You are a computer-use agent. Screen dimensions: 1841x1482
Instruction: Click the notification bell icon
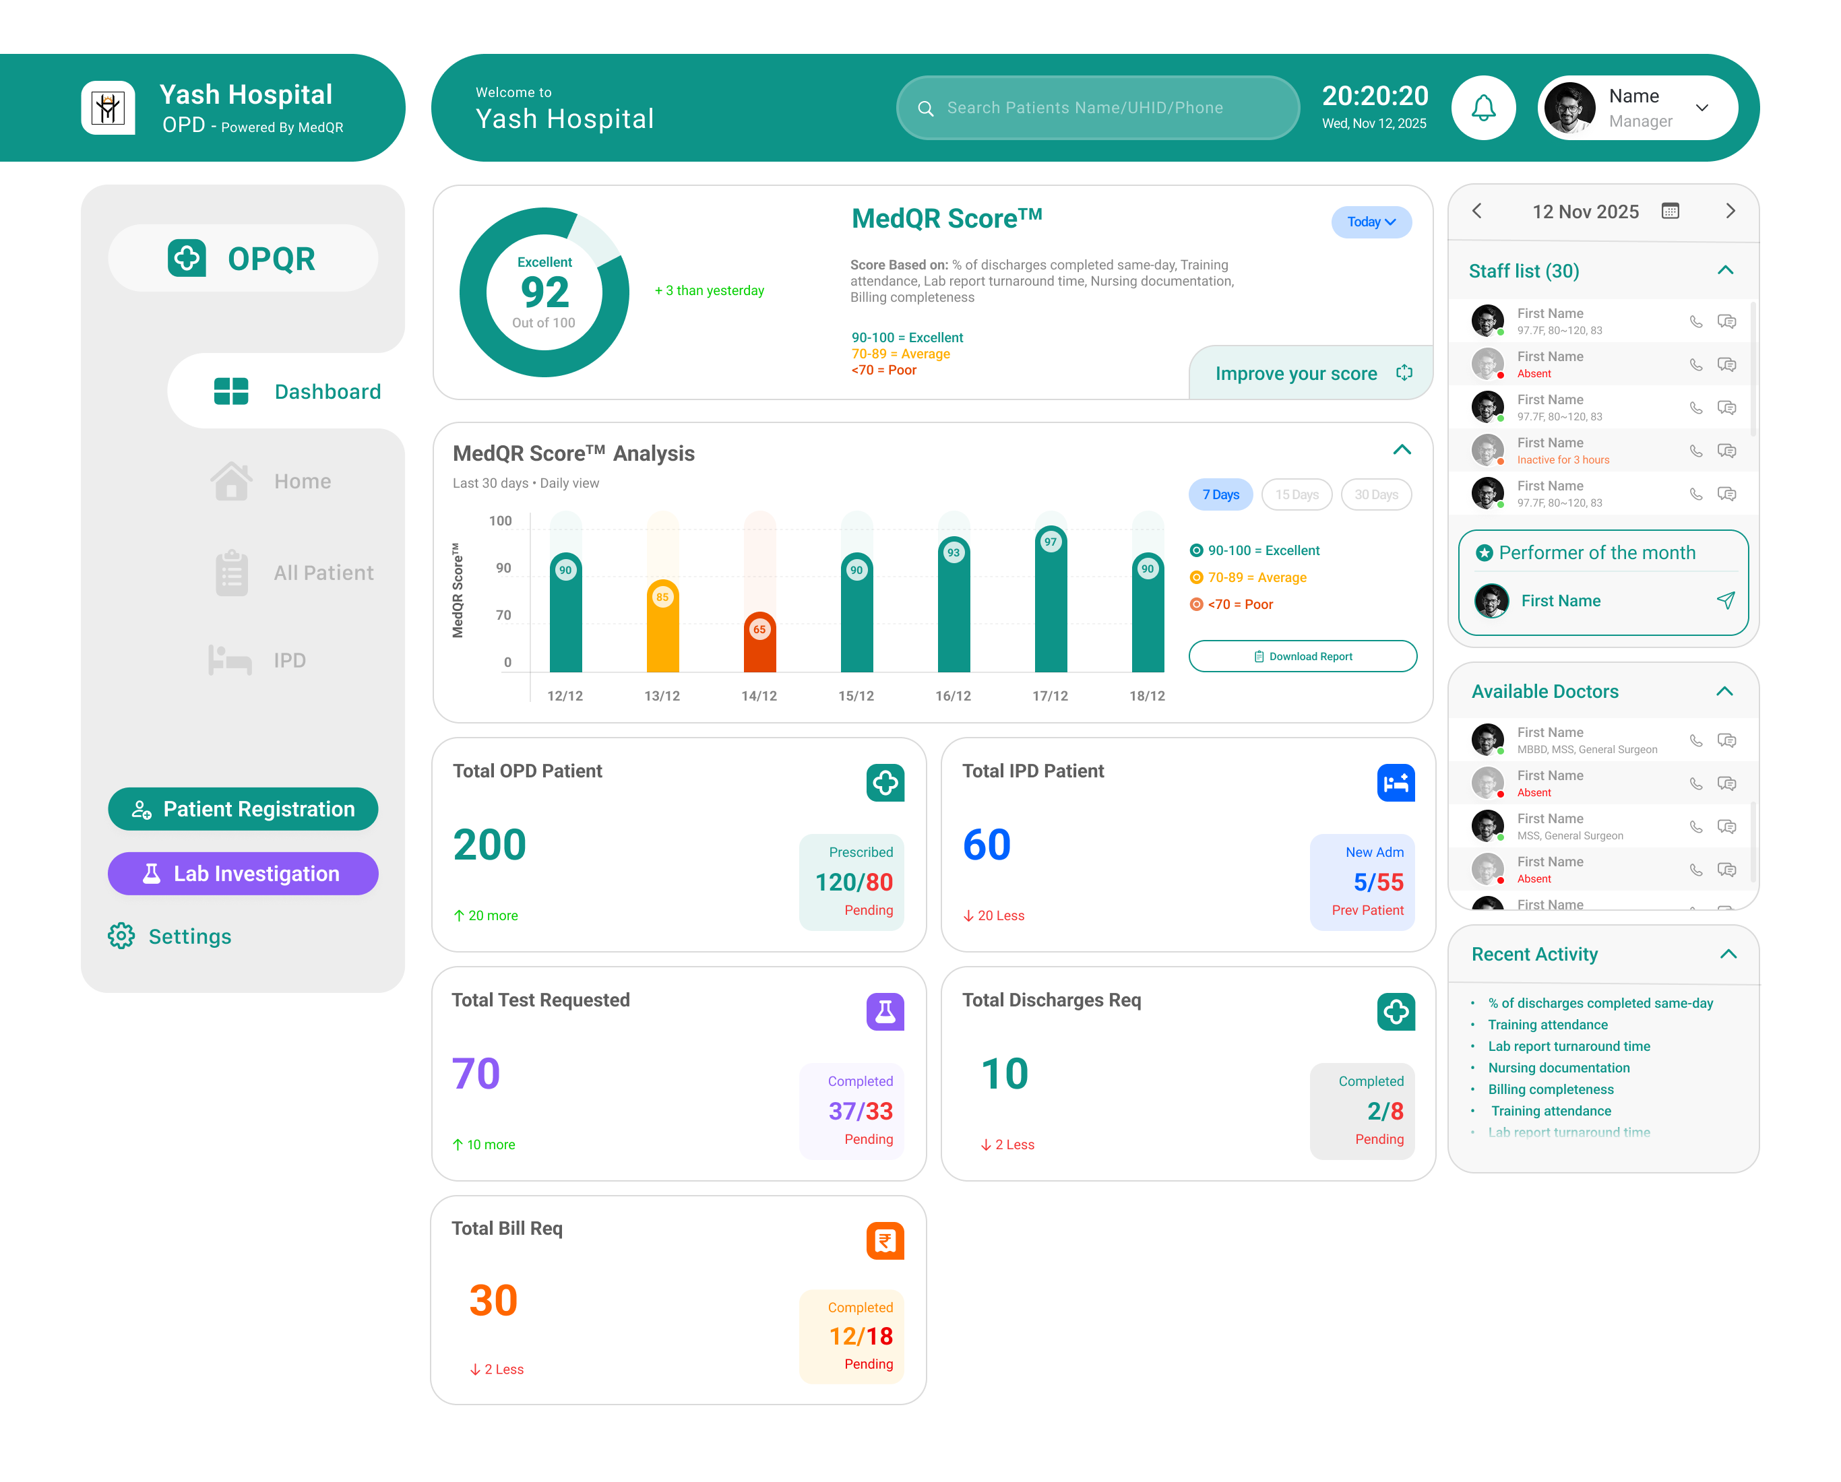[x=1483, y=108]
